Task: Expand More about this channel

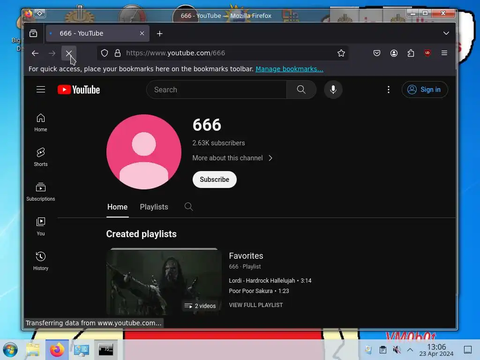Action: point(232,158)
